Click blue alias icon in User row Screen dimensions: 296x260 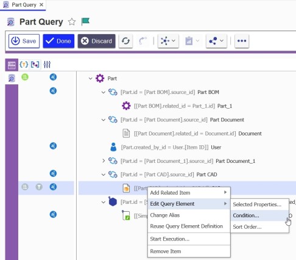[53, 146]
